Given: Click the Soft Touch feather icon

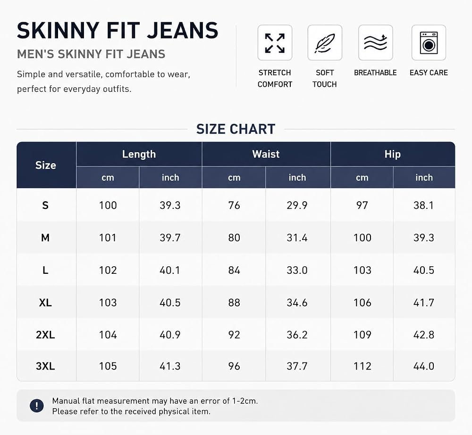Looking at the screenshot, I should pyautogui.click(x=325, y=43).
